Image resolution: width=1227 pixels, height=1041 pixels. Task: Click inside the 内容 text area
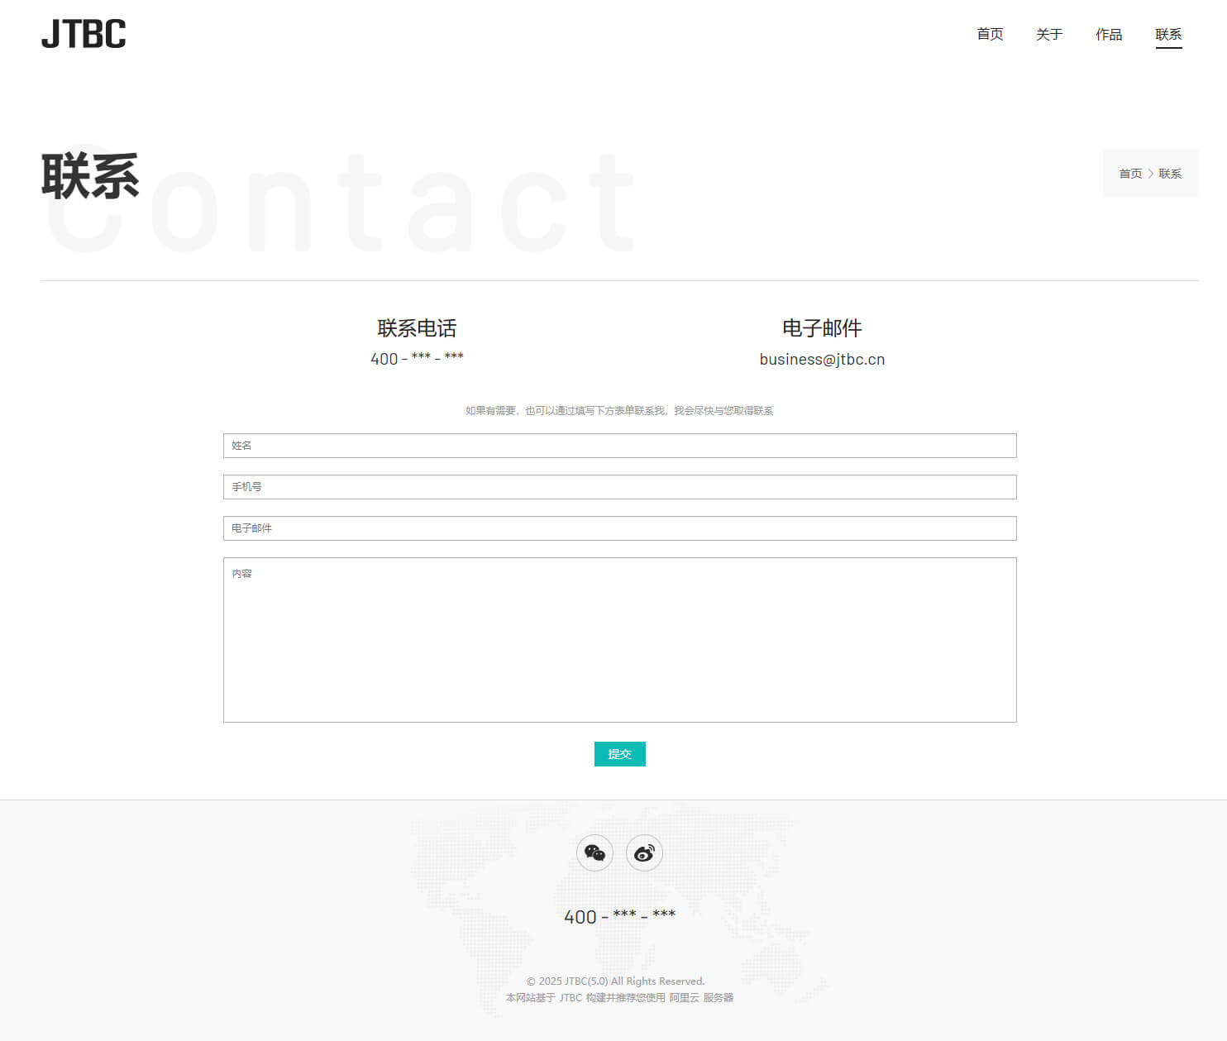click(619, 639)
